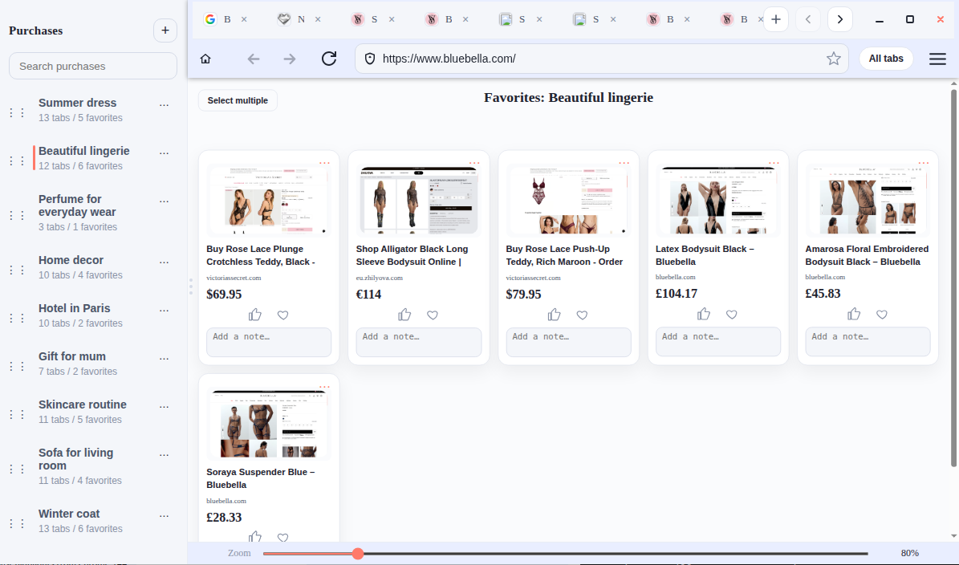Viewport: 959px width, 565px height.
Task: Open the browser hamburger menu
Action: (x=937, y=59)
